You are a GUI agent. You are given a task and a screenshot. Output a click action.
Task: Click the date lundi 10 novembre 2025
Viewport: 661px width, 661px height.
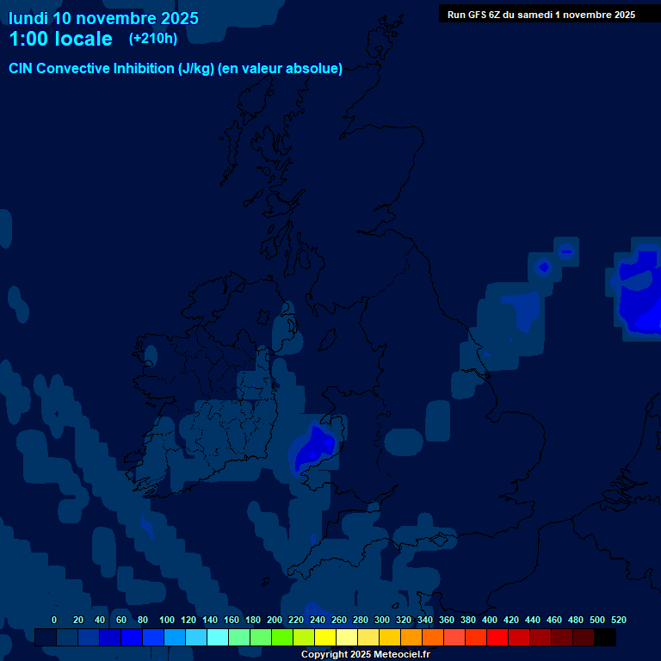click(103, 18)
